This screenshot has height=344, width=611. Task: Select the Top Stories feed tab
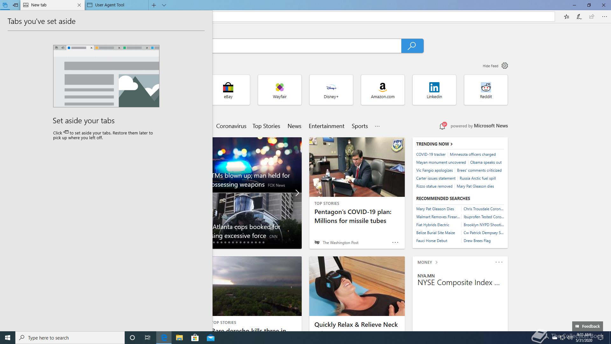pos(266,126)
